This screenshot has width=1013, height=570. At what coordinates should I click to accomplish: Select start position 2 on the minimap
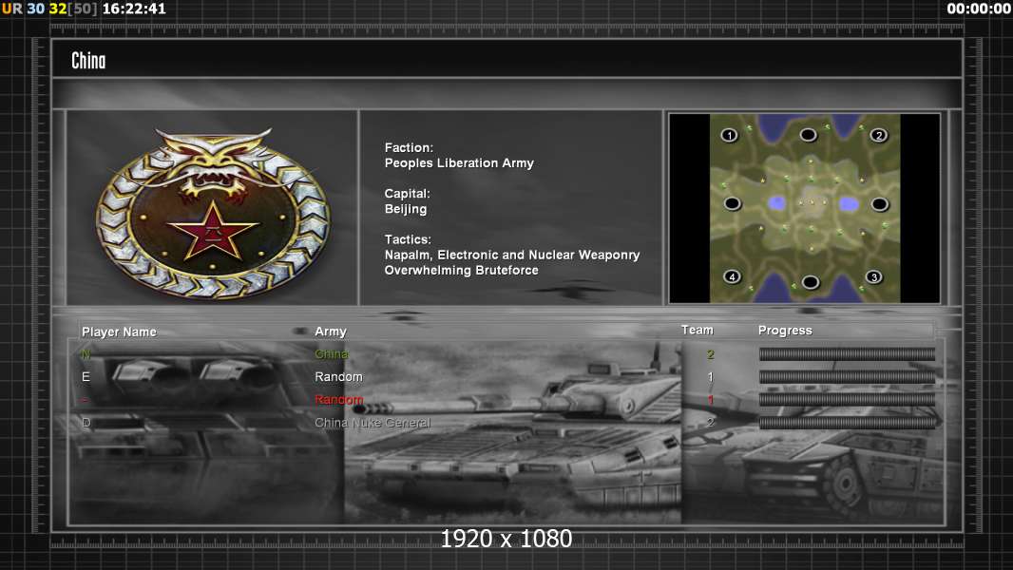(x=878, y=135)
